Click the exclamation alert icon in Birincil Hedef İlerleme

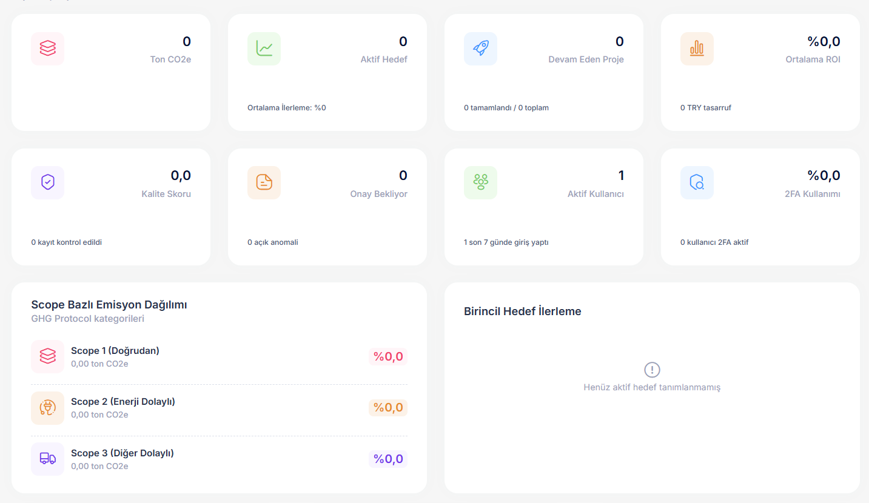pos(652,370)
